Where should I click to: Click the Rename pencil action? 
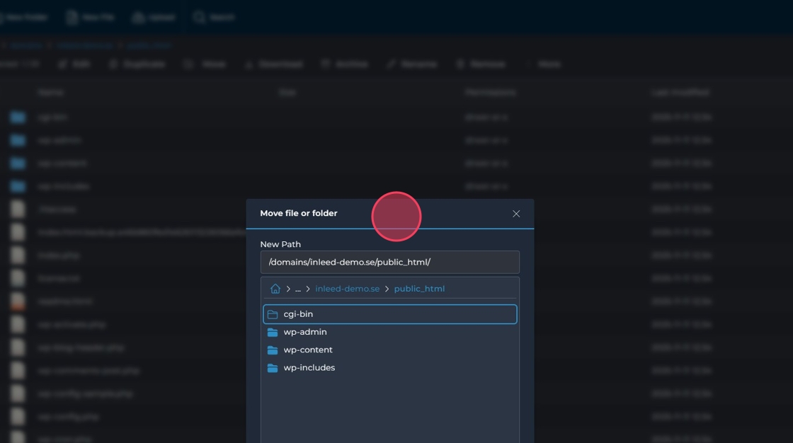[392, 64]
